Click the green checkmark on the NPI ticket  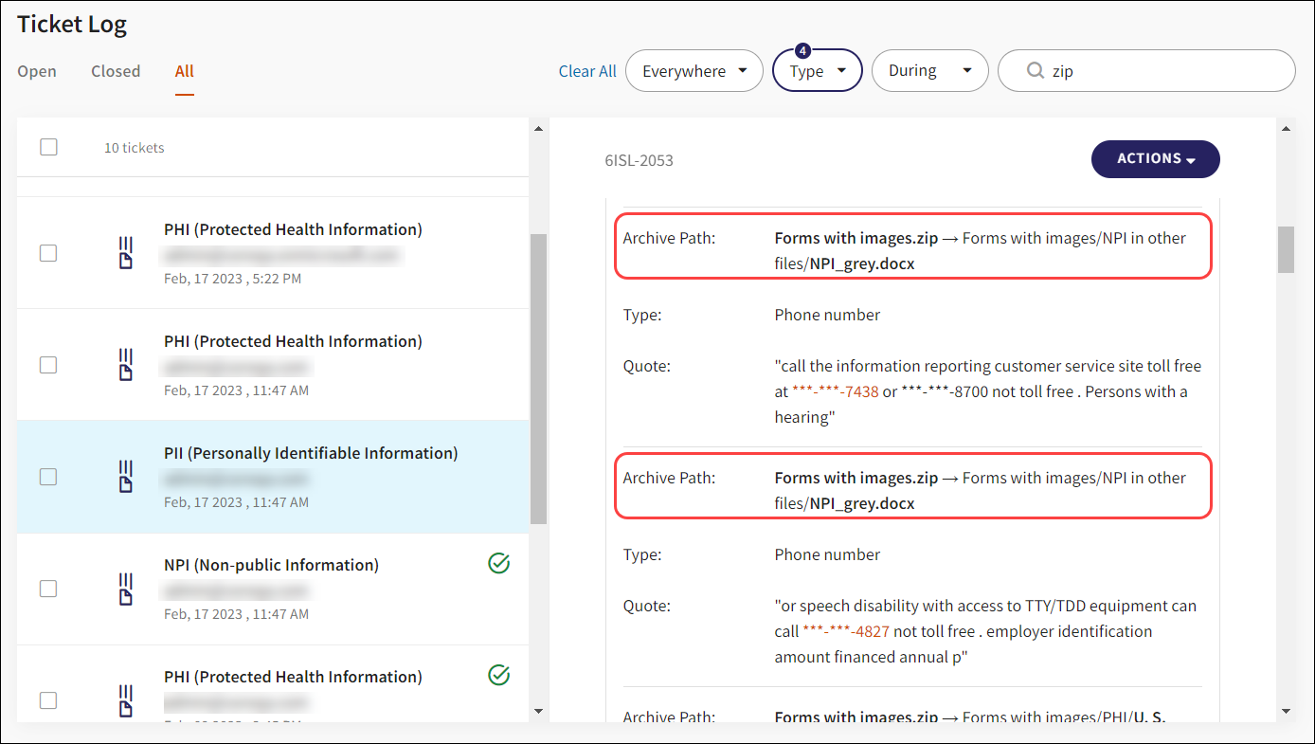coord(498,564)
